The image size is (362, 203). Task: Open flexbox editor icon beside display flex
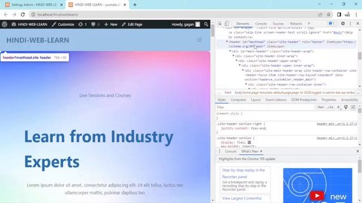pos(249,143)
